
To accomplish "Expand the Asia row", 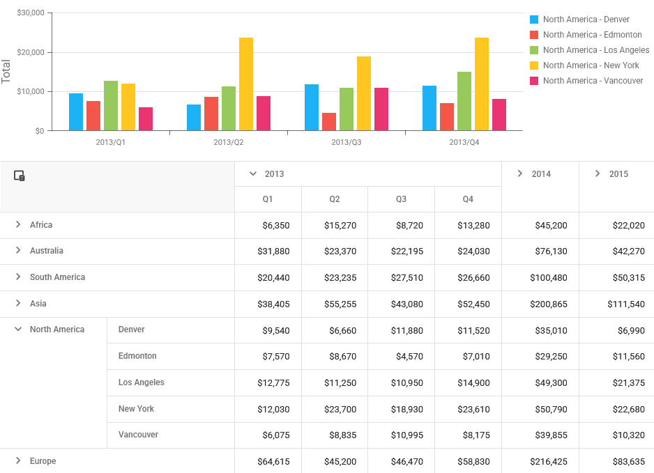I will point(18,304).
